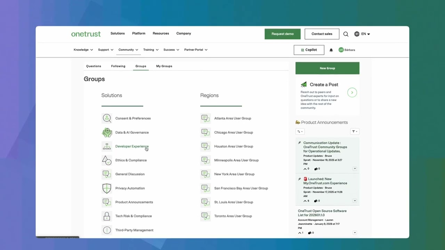Click the Ethics & Compliance shapes icon
This screenshot has width=445, height=250.
click(107, 160)
